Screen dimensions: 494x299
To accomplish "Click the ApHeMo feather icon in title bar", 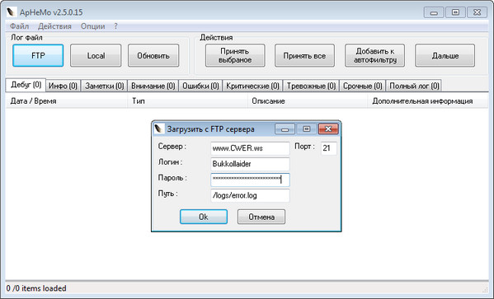I will click(x=11, y=12).
